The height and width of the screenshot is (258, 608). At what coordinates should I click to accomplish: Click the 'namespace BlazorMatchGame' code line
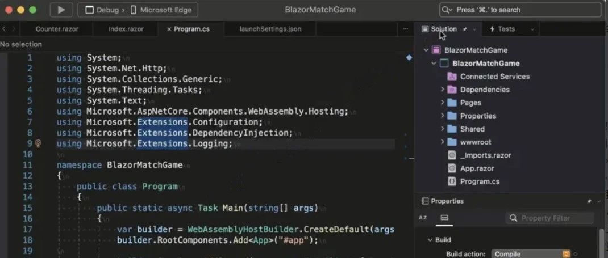119,165
